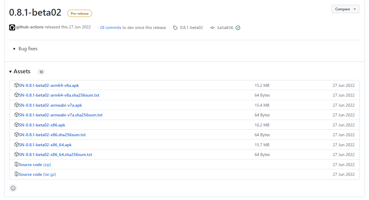Open the 28 commits link
Viewport: 369px width, 200px height.
click(110, 27)
